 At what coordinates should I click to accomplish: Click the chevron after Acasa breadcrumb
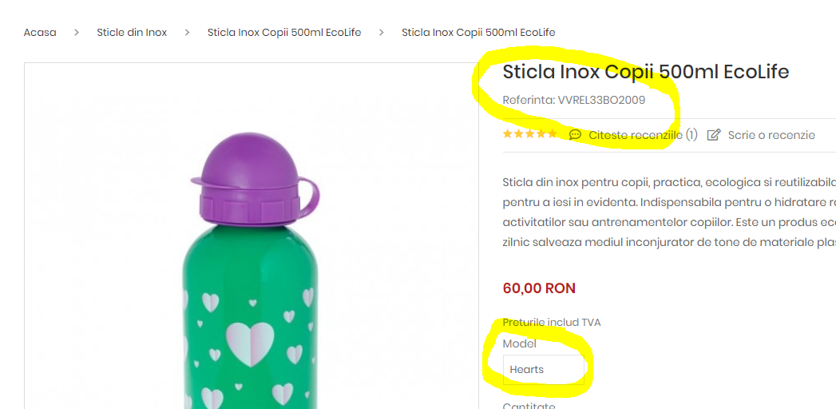click(77, 33)
